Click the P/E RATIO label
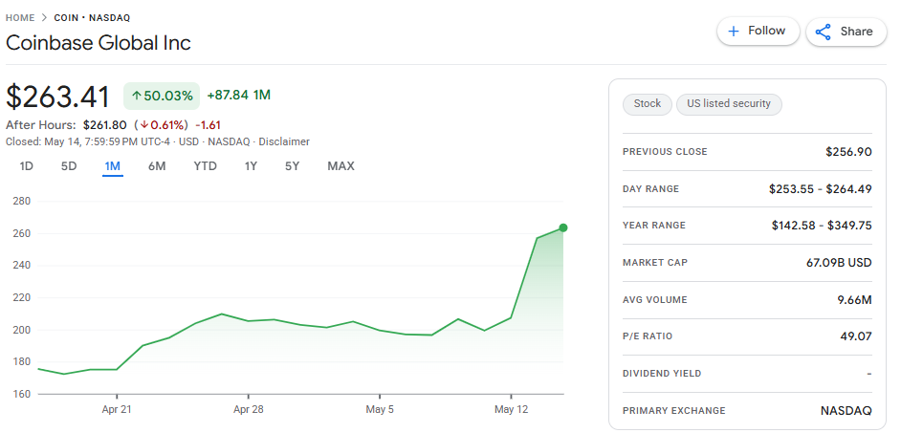The image size is (901, 433). pyautogui.click(x=648, y=336)
